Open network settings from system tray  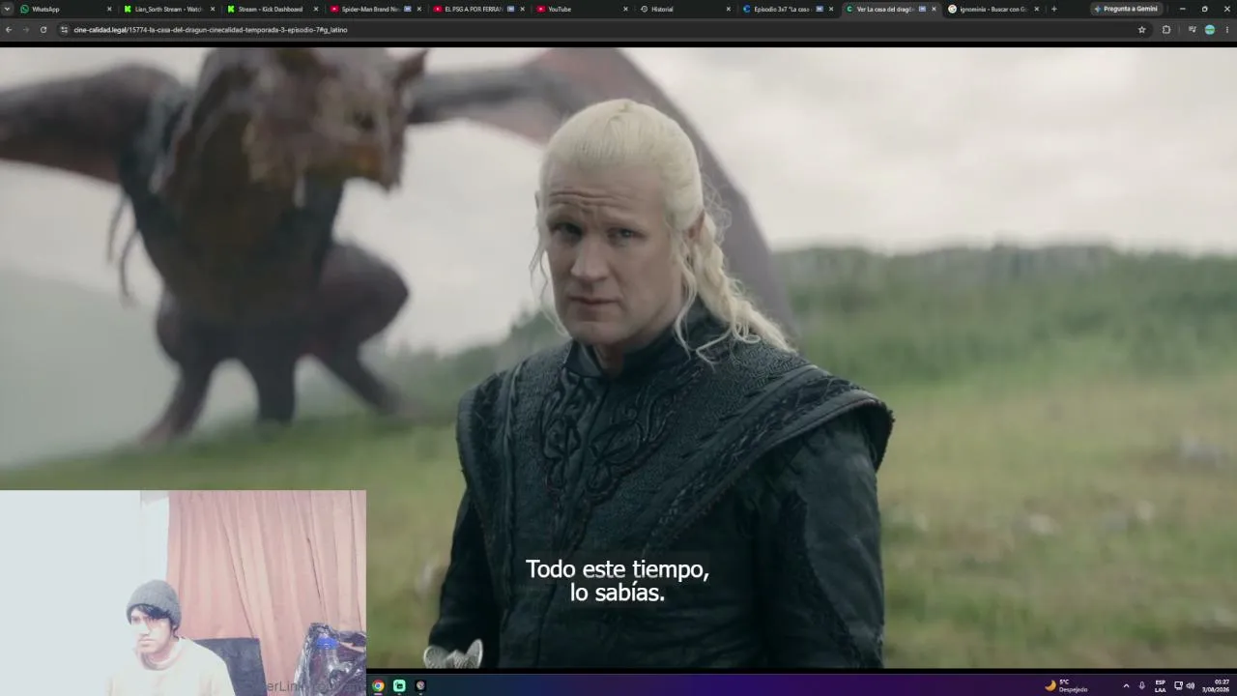click(1178, 685)
